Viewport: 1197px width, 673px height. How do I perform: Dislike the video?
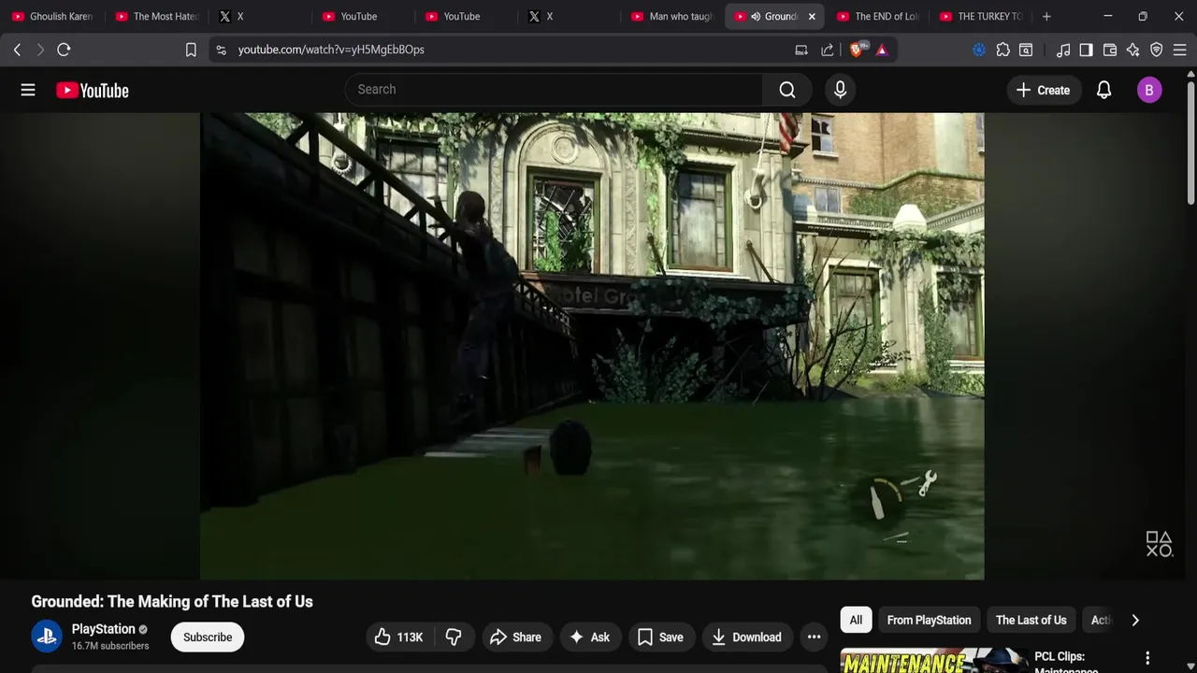pyautogui.click(x=454, y=637)
